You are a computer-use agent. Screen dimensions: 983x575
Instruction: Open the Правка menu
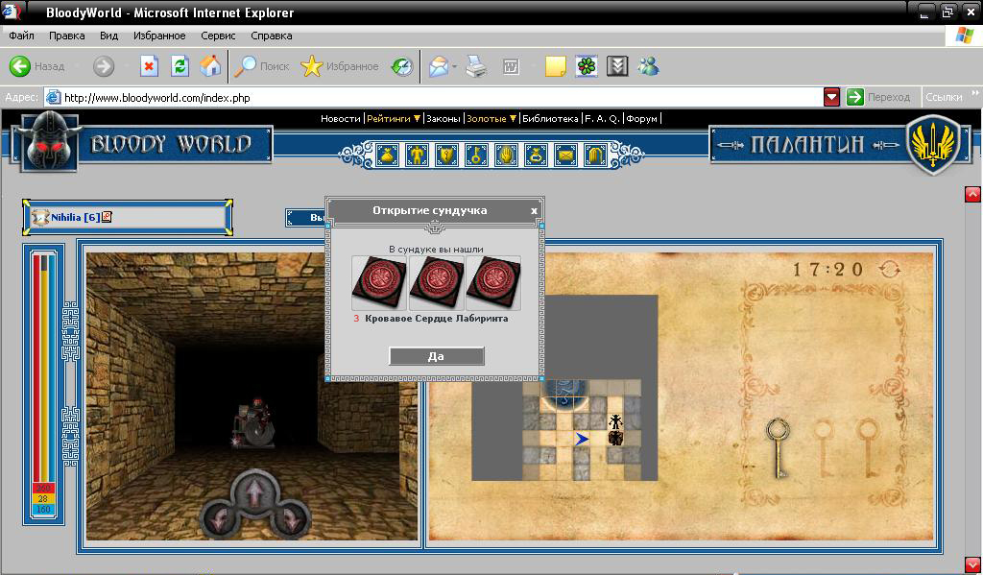pos(66,36)
